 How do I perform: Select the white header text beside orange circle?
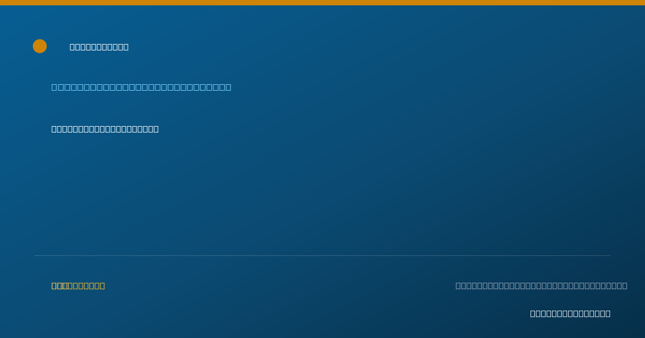pyautogui.click(x=99, y=47)
